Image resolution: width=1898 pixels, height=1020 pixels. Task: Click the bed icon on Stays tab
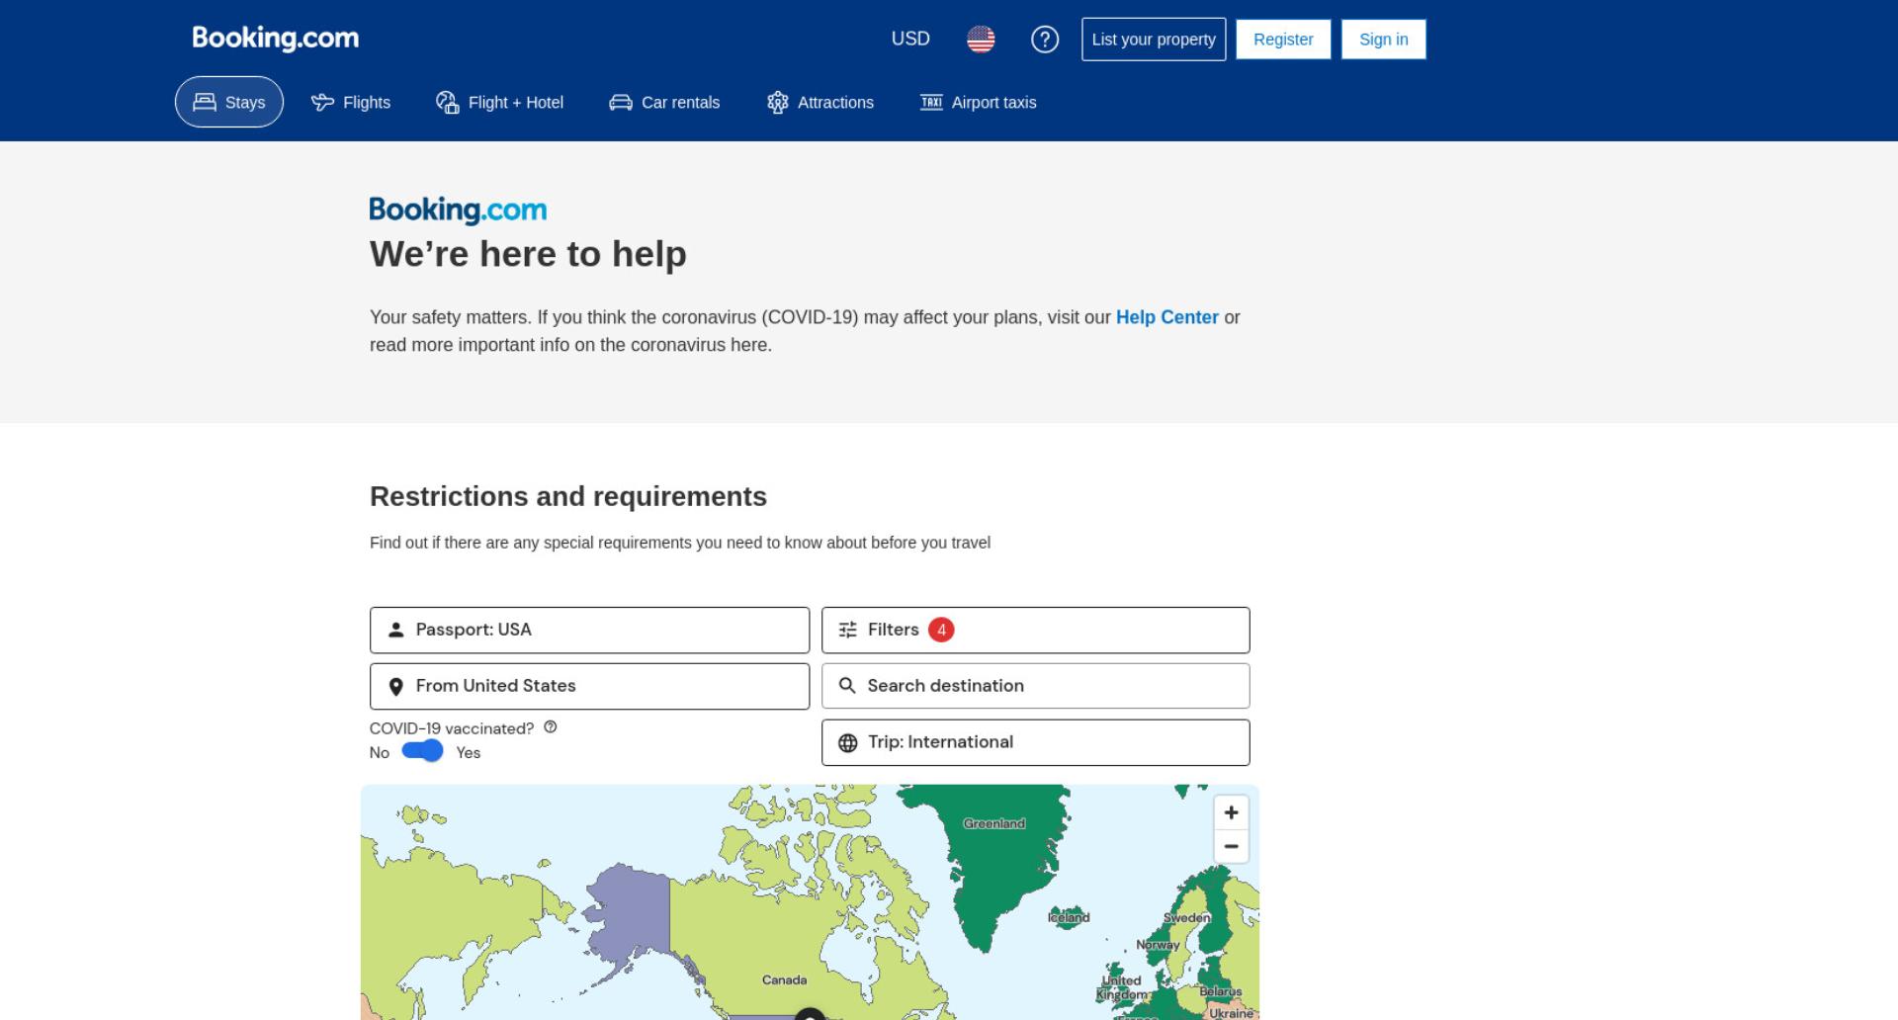[x=205, y=102]
